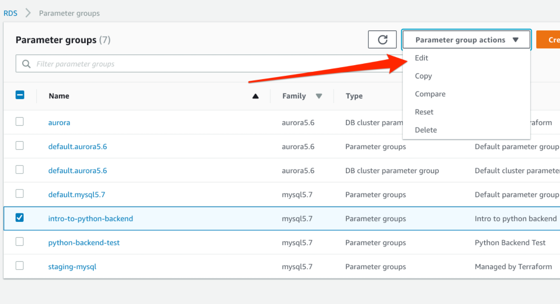
Task: Open default.aurora5.6 Parameter groups link
Action: (78, 146)
